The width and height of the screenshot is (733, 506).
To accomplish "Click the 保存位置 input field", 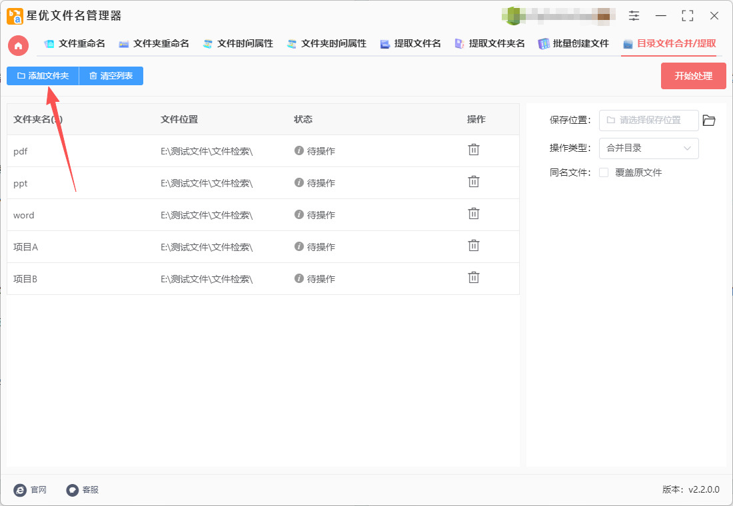I will pyautogui.click(x=648, y=121).
